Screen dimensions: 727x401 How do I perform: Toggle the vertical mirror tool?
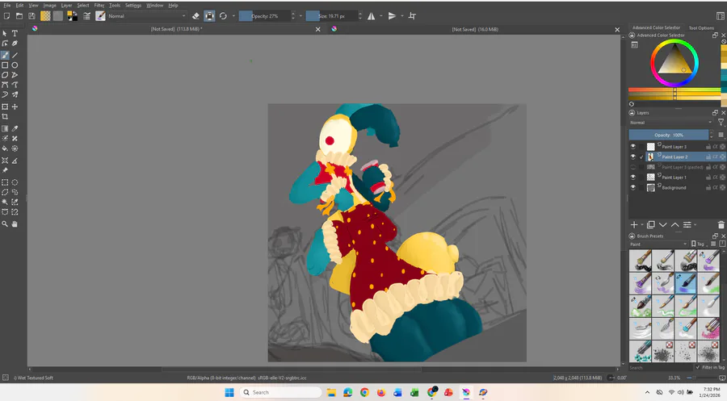[393, 16]
